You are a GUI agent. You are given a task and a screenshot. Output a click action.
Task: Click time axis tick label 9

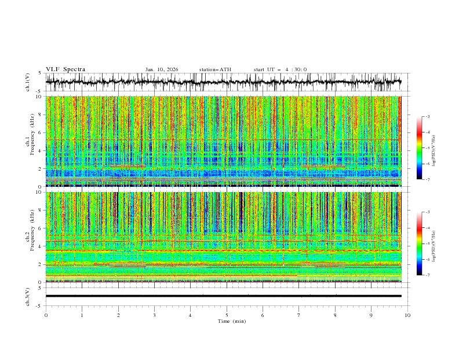coord(371,315)
